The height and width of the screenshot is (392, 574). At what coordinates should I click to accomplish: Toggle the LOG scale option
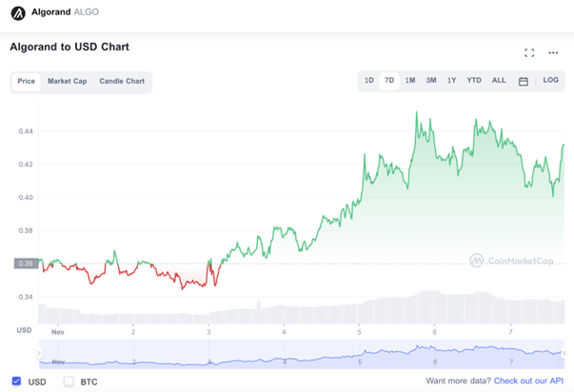click(x=550, y=80)
